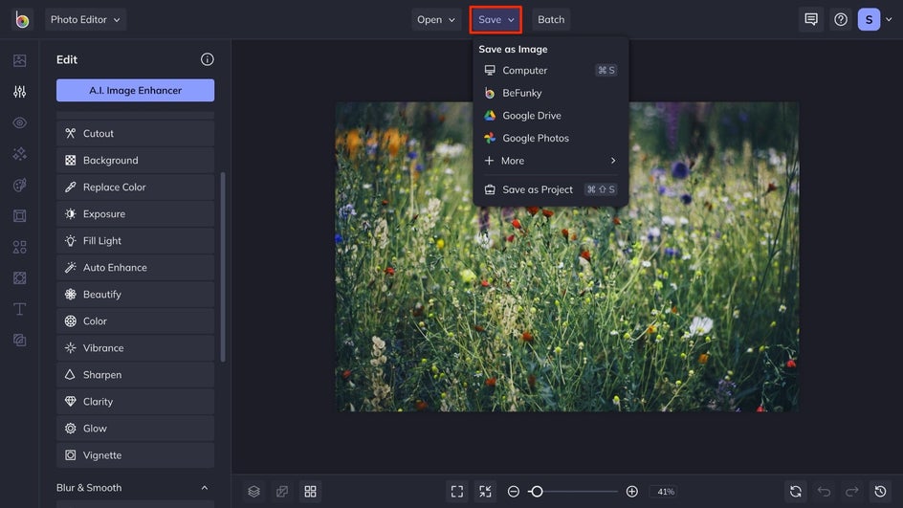
Task: Open the Background tool
Action: point(135,160)
